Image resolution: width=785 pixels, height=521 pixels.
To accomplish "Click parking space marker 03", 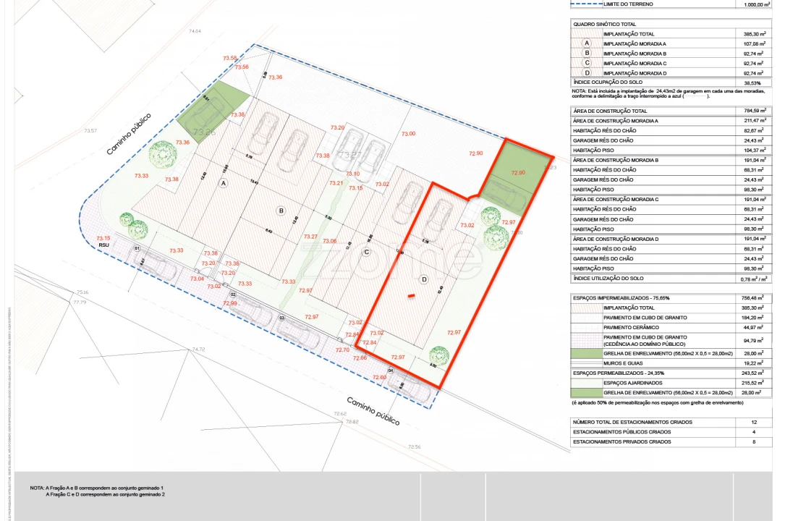I will [282, 318].
